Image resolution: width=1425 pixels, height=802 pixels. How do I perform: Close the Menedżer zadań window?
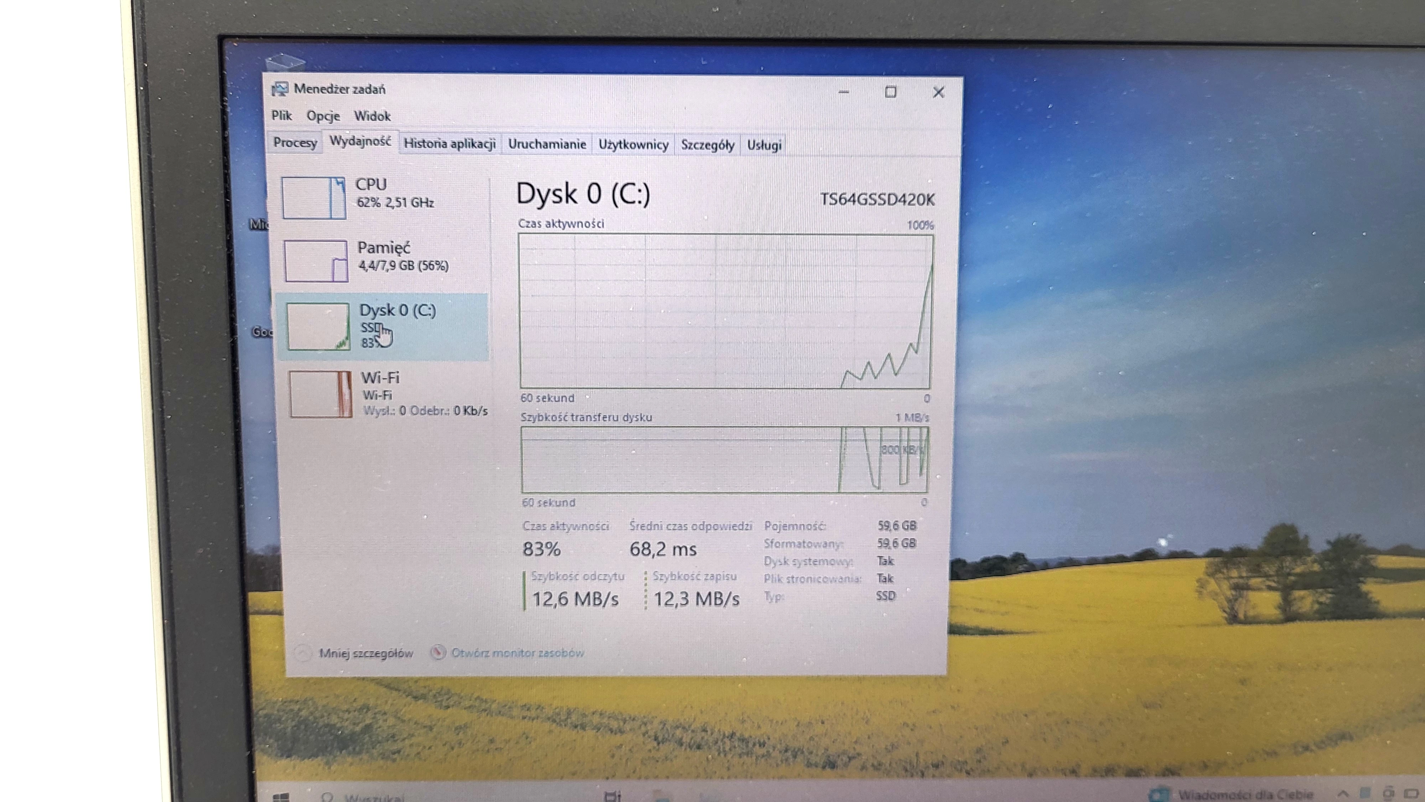click(x=938, y=92)
